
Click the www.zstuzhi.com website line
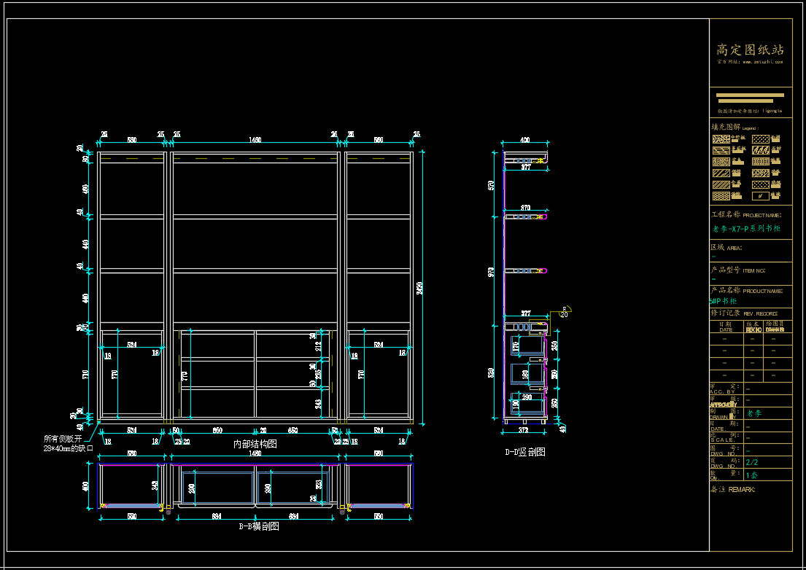pos(750,62)
